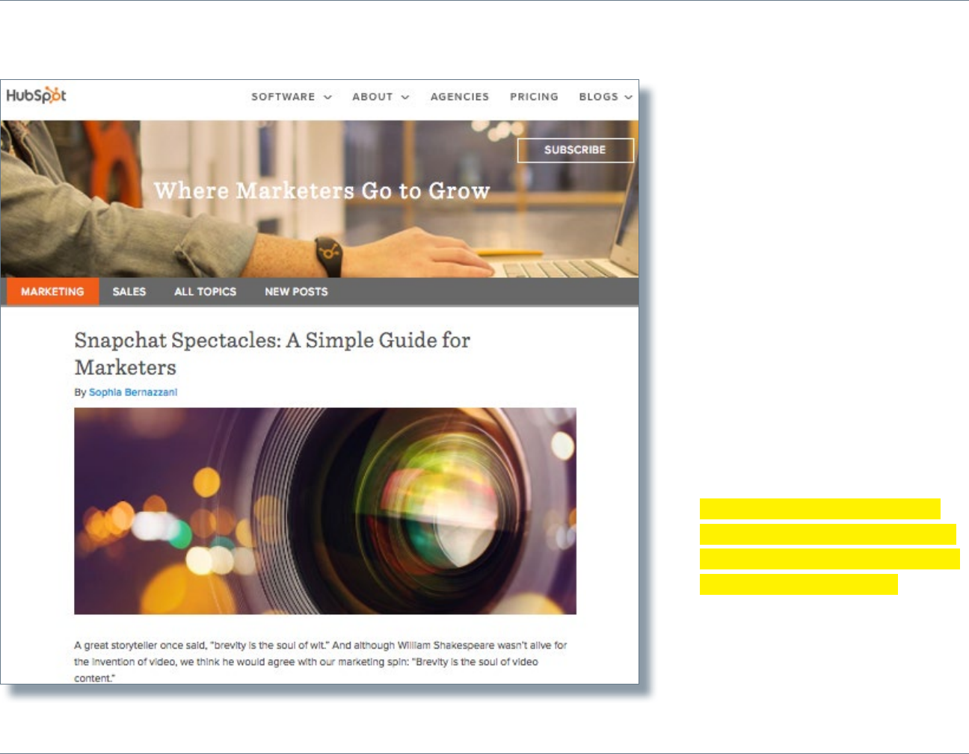Switch to the Sales tab
Screen dimensions: 969x754
[x=129, y=291]
